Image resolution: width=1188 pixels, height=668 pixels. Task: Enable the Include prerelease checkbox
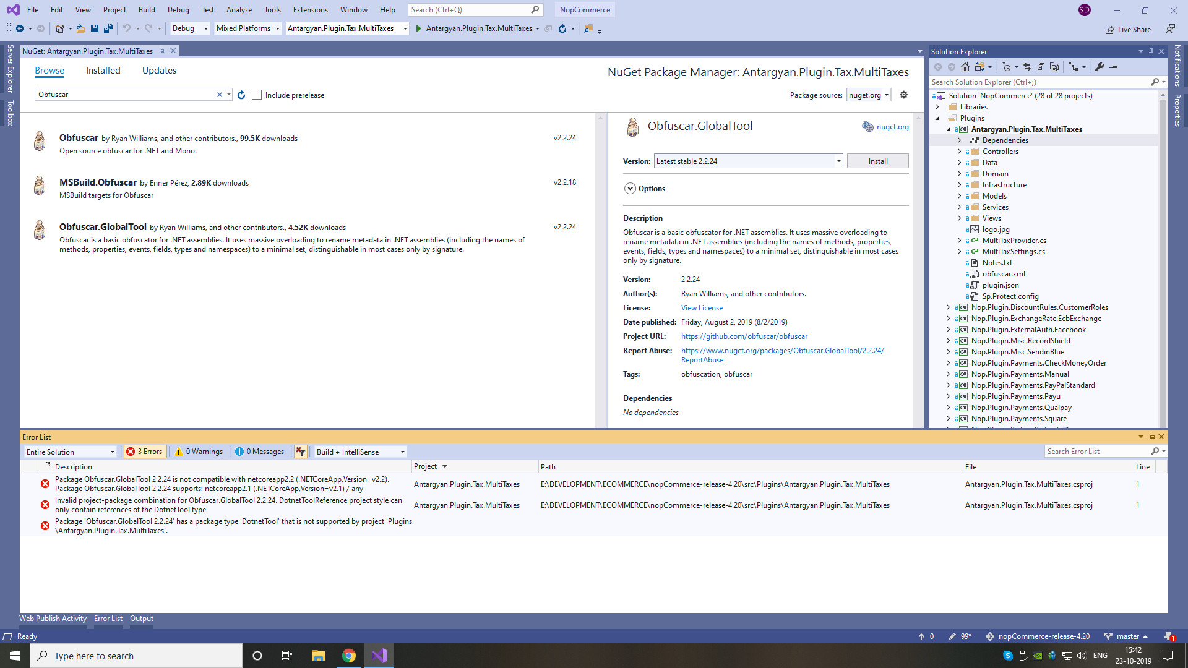257,95
